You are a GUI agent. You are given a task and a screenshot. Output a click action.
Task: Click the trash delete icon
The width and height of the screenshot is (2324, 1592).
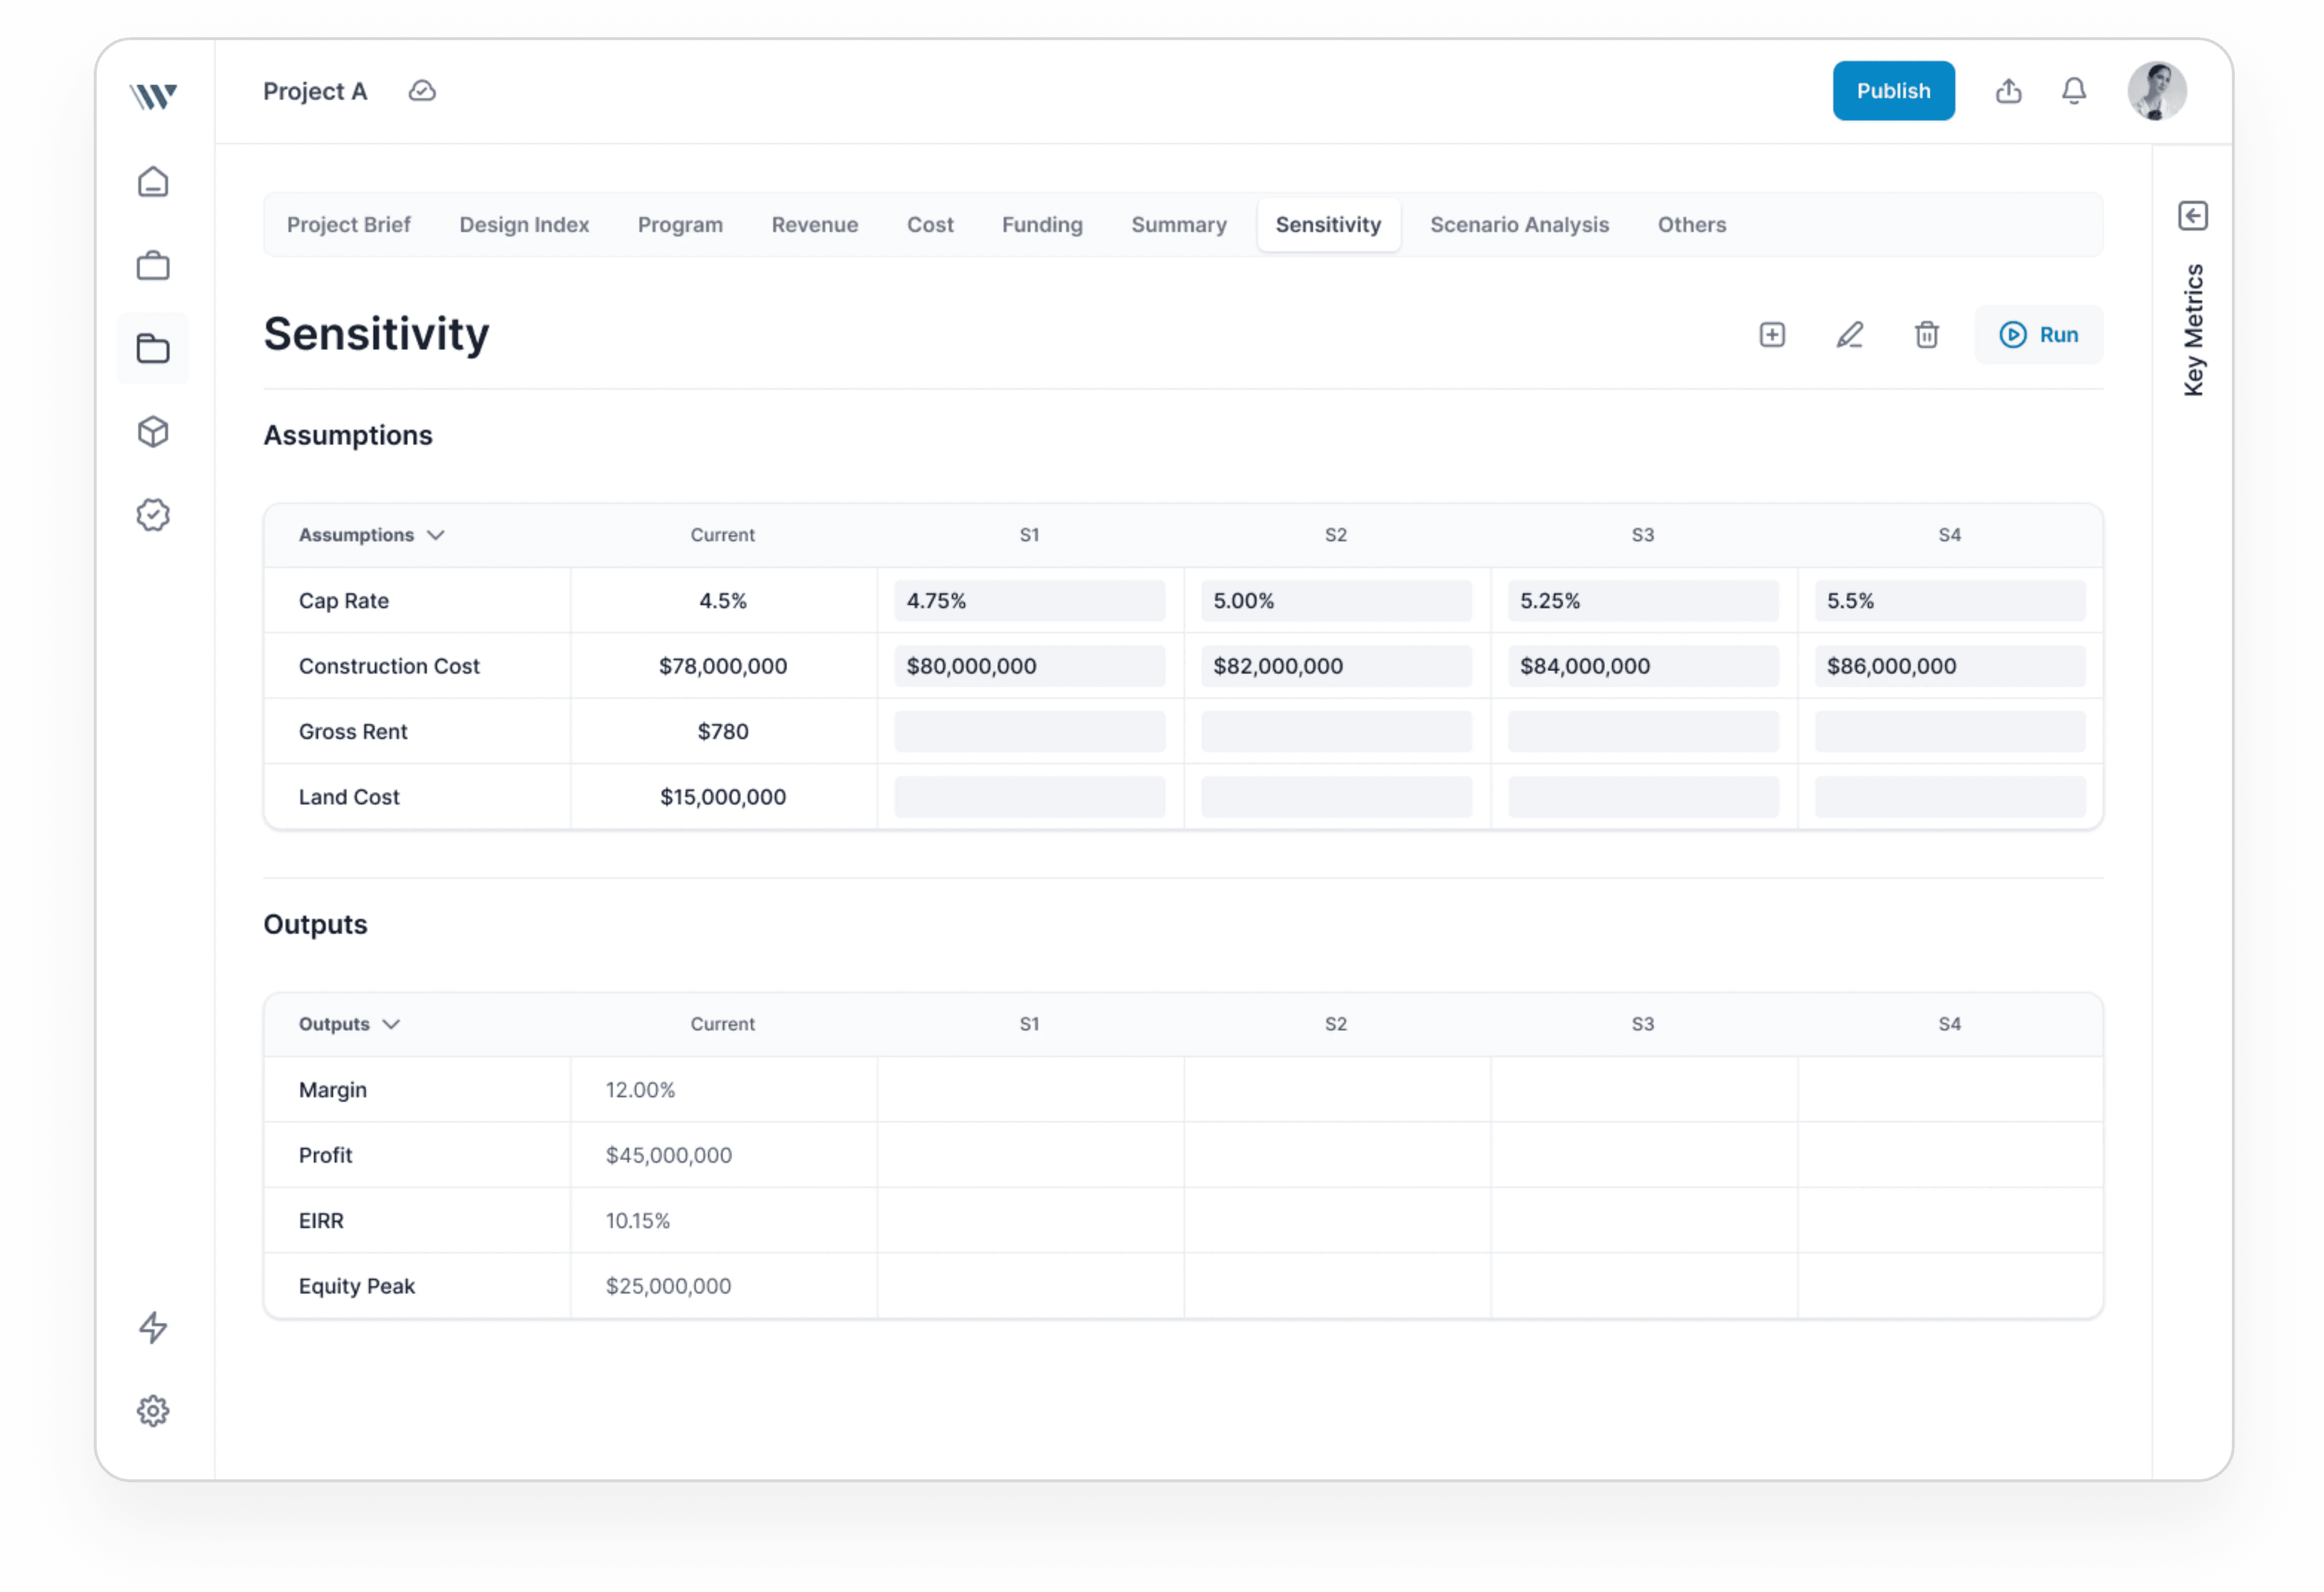click(1927, 335)
